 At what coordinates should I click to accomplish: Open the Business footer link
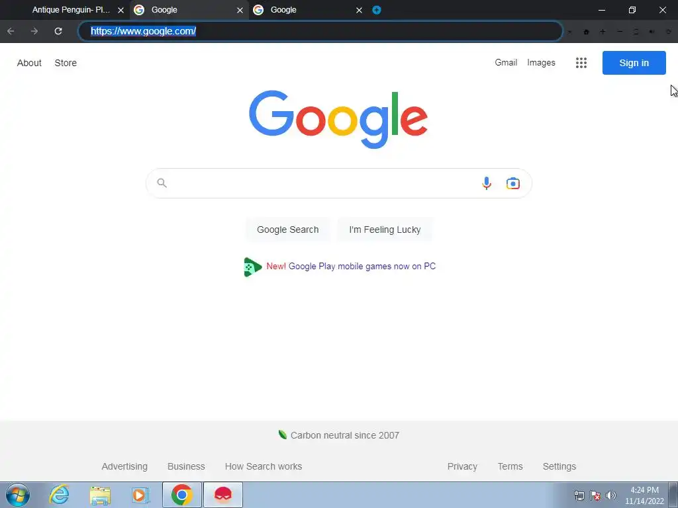click(186, 466)
